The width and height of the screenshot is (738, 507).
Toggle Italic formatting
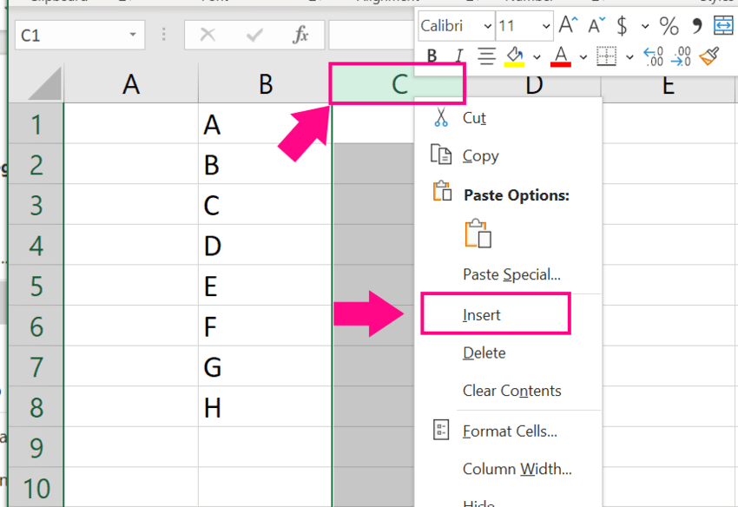[x=458, y=56]
